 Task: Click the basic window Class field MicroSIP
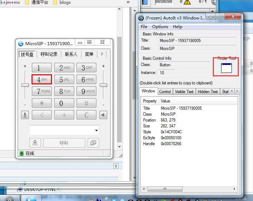tap(197, 49)
